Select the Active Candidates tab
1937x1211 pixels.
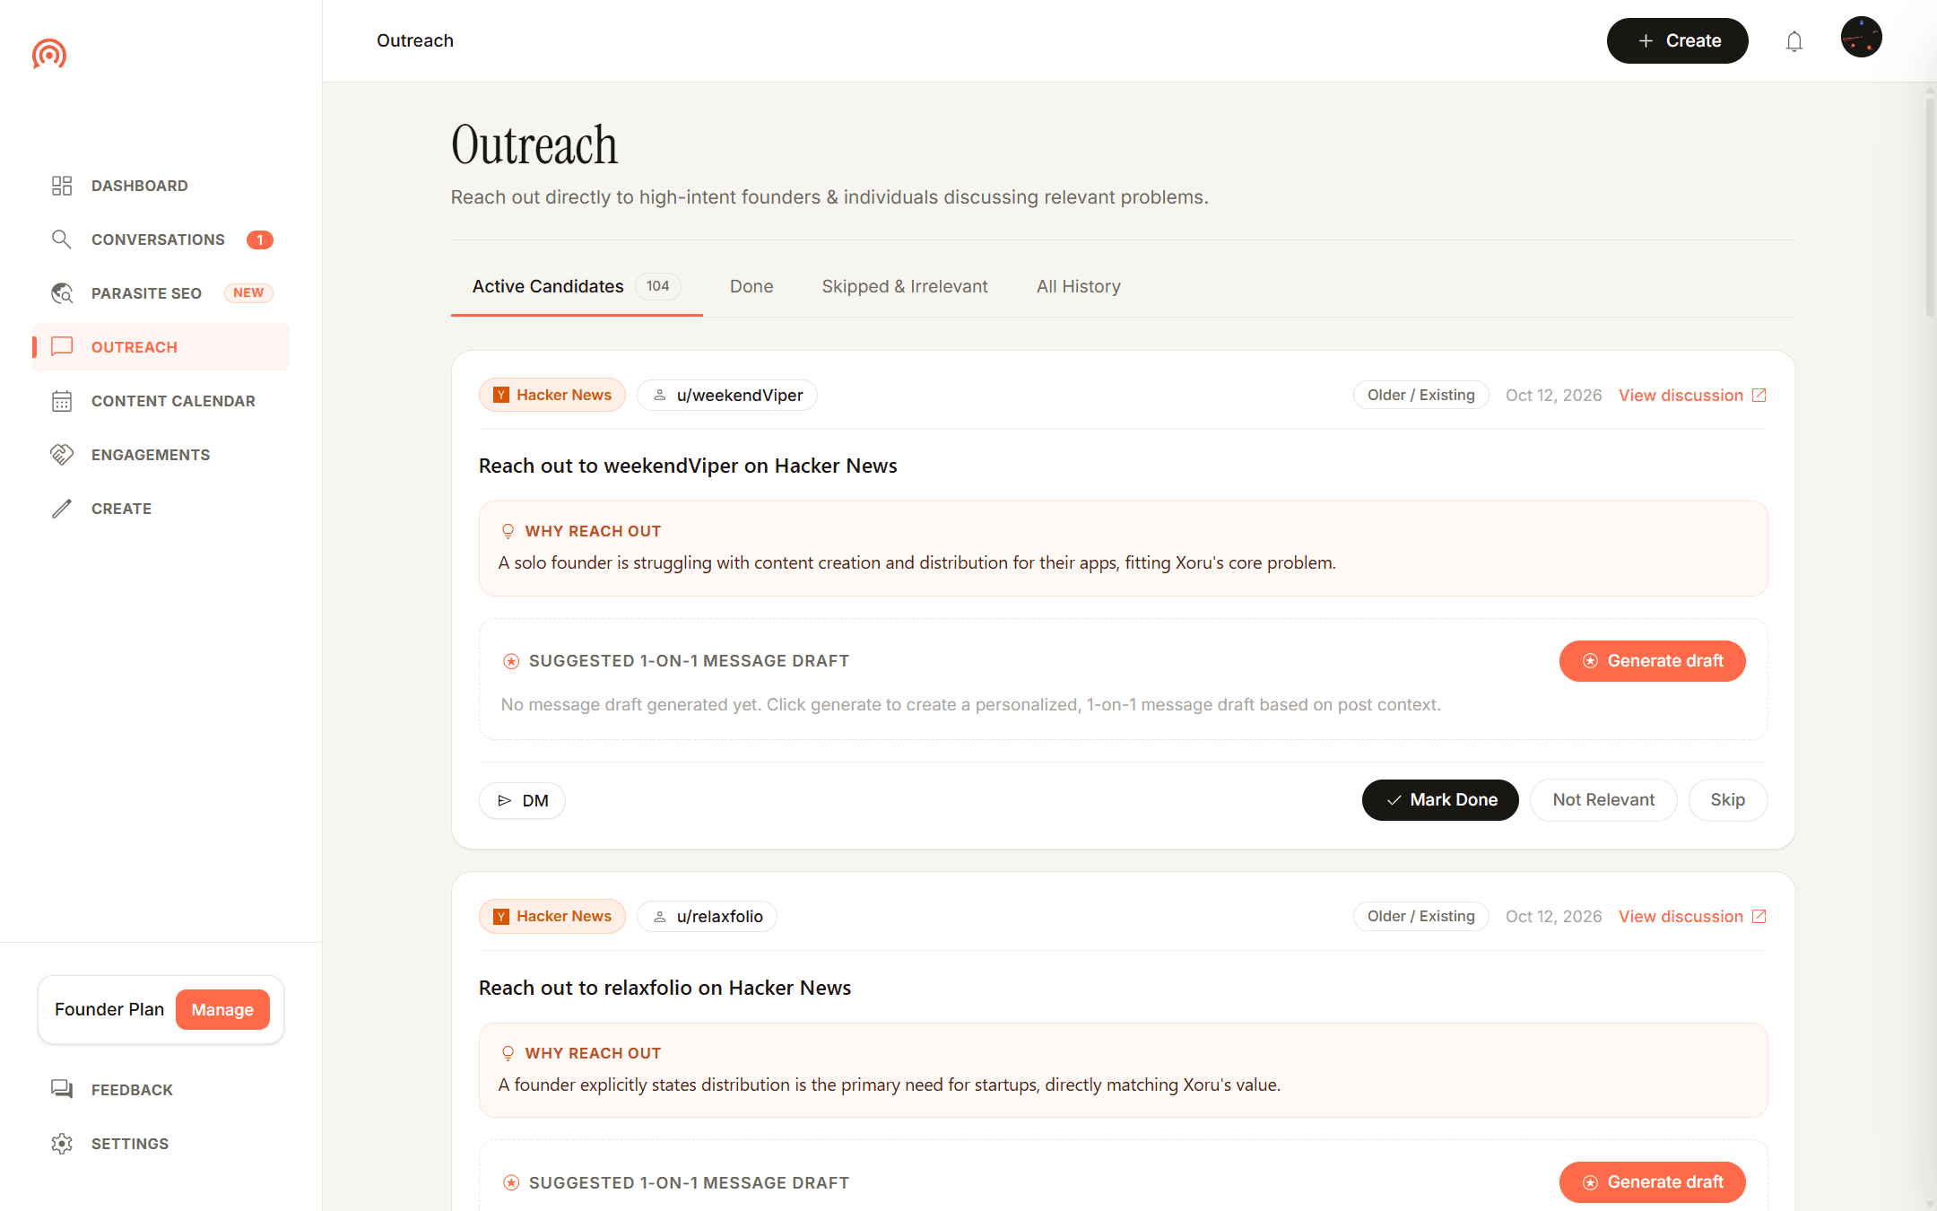pyautogui.click(x=577, y=286)
